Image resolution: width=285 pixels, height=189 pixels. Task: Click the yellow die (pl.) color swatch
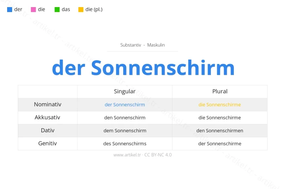click(81, 10)
